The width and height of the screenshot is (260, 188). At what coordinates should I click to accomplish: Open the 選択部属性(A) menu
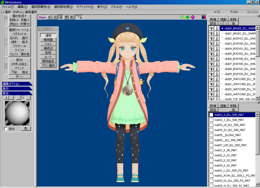click(x=41, y=7)
